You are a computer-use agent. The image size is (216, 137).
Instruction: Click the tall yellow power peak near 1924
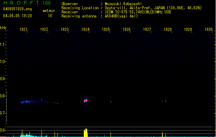click(x=86, y=133)
